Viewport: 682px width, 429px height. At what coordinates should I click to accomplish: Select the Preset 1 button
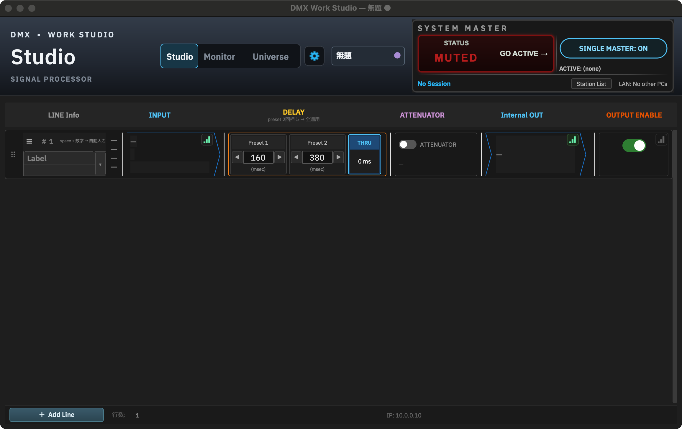[x=258, y=143]
